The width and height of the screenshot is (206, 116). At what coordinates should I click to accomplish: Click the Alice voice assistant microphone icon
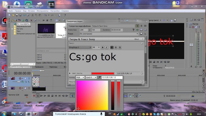(x=101, y=114)
